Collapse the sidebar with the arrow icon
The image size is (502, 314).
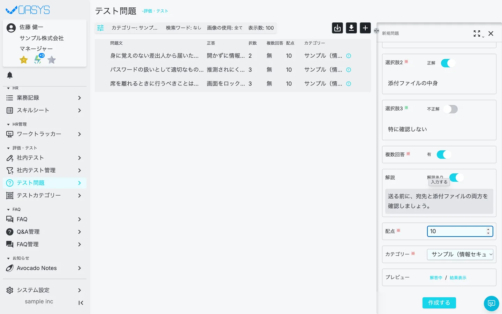[81, 303]
